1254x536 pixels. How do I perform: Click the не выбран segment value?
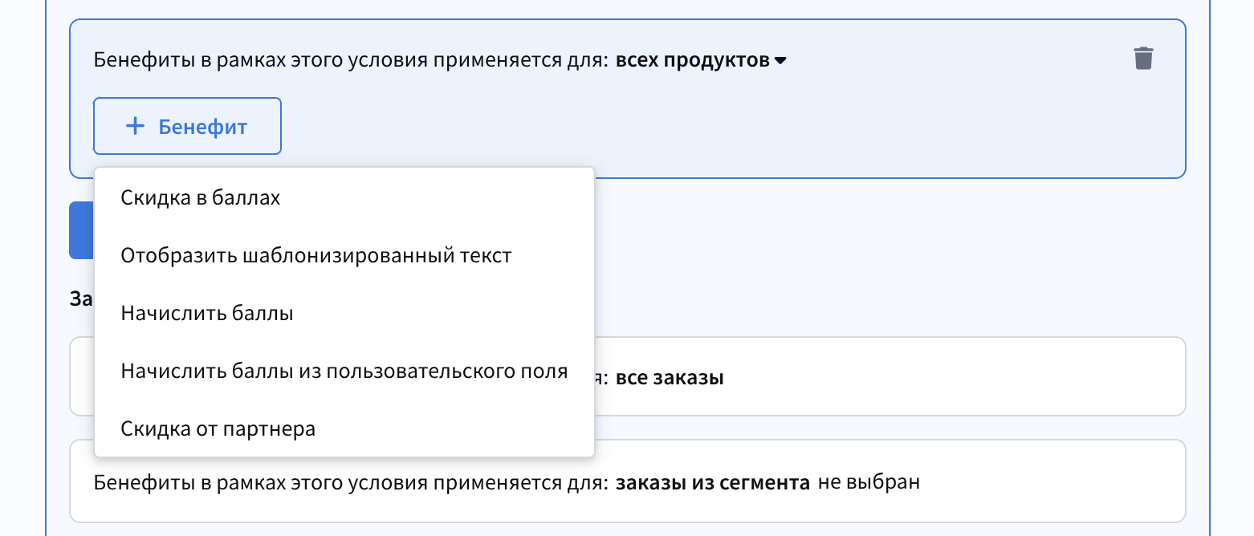point(869,483)
